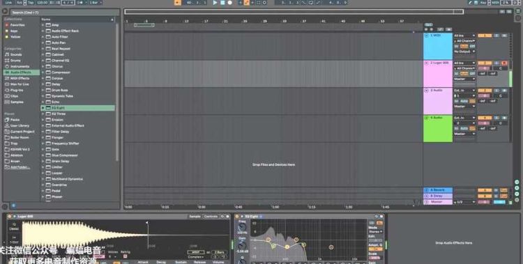Arm the 3 Audio track

(x=504, y=91)
